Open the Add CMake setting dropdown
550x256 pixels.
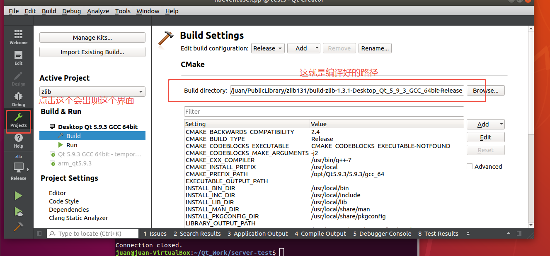[485, 124]
